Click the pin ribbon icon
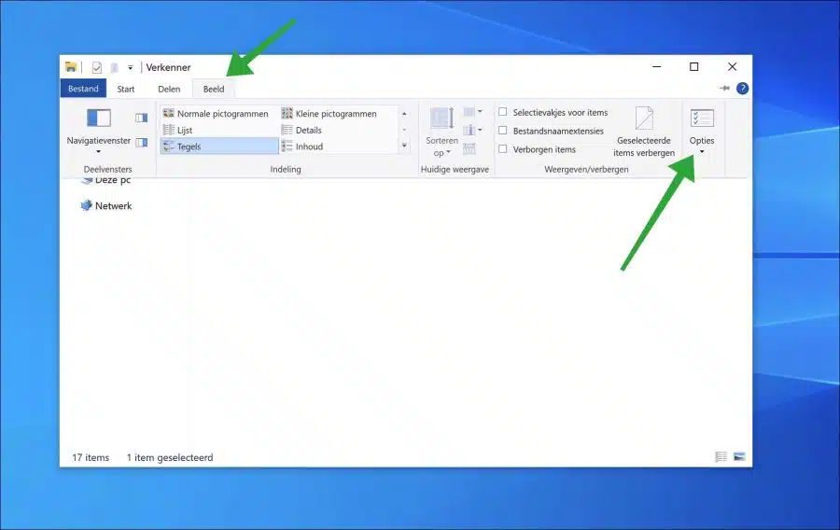 pyautogui.click(x=724, y=89)
